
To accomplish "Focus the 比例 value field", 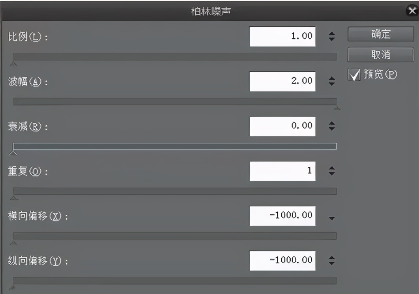I will click(x=282, y=36).
